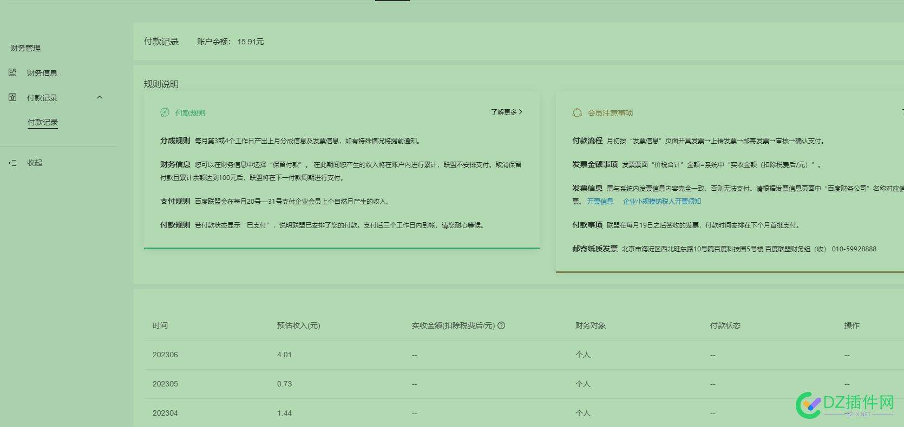The image size is (904, 427).
Task: Click the 预估收入(元) column header
Action: tap(299, 325)
